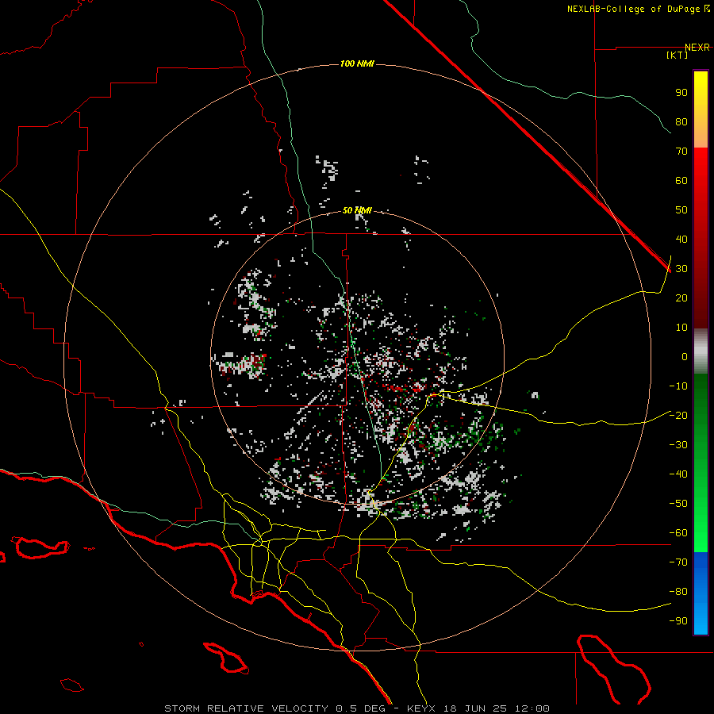Click the 0.5 DEG elevation angle text
This screenshot has width=714, height=714.
360,708
